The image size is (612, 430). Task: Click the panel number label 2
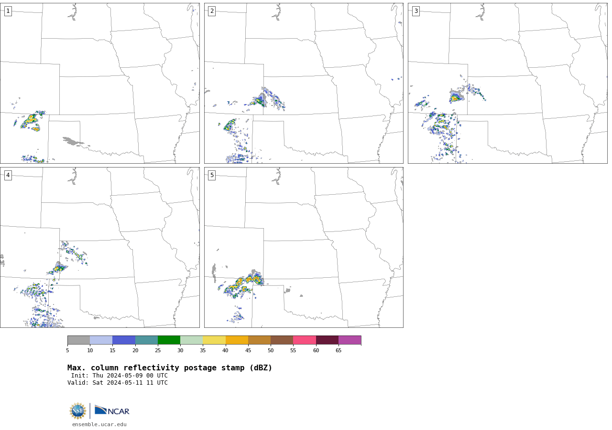point(212,11)
